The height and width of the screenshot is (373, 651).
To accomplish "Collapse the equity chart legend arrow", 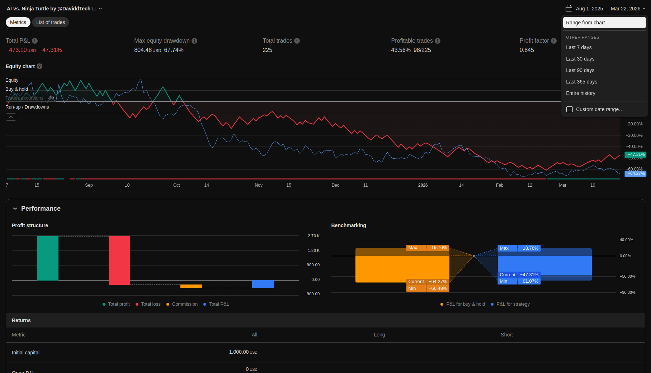I will pyautogui.click(x=11, y=117).
